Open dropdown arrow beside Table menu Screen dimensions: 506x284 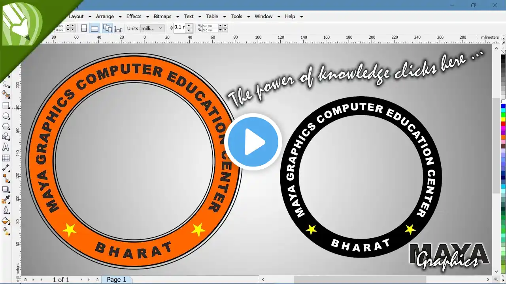[x=224, y=17]
